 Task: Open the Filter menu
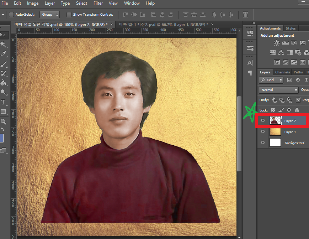(98, 3)
